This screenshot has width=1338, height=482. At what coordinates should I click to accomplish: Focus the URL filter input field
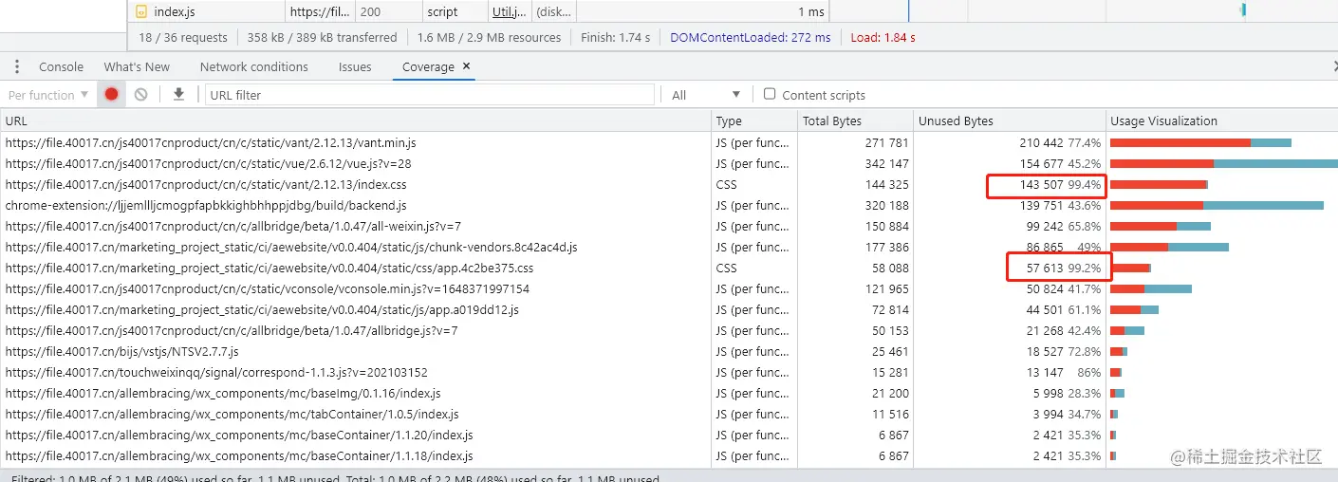[x=430, y=95]
